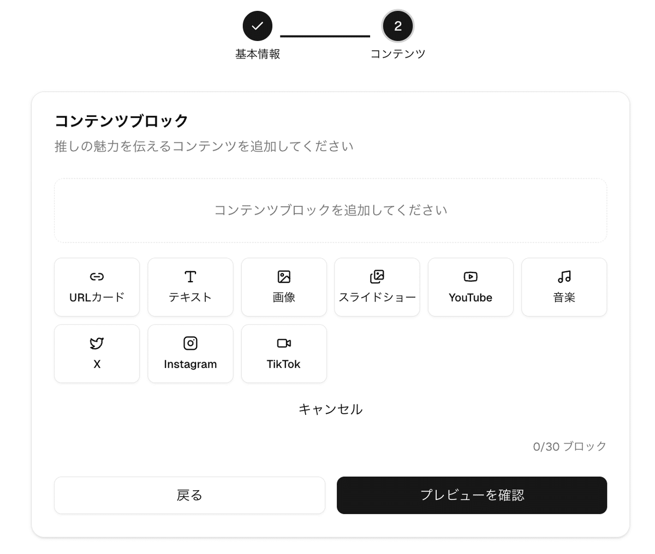This screenshot has width=655, height=554.
Task: Switch back via the コンテンツ step label
Action: click(x=398, y=53)
